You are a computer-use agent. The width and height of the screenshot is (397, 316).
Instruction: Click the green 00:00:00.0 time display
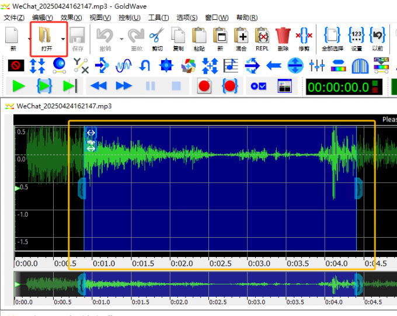click(338, 87)
